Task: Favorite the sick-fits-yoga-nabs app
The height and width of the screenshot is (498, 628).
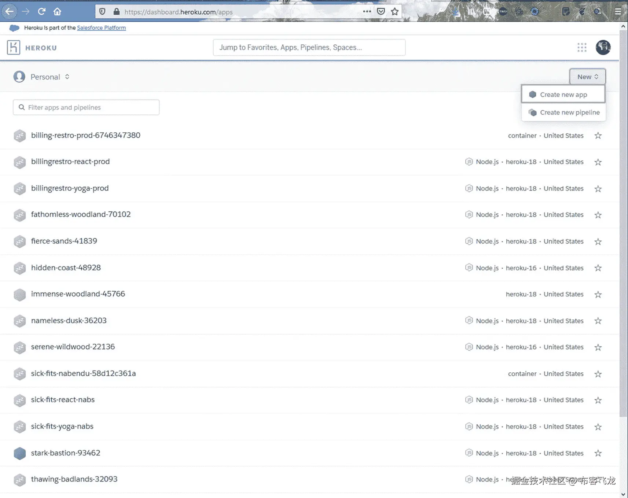Action: coord(598,427)
